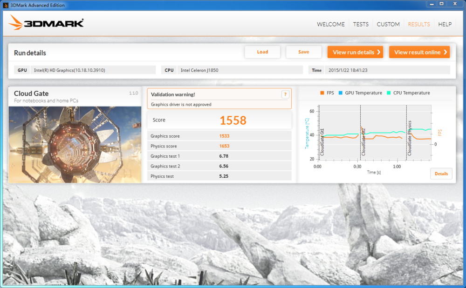This screenshot has width=466, height=288.
Task: Click the teal CPU Temperature legend swatch
Action: [x=389, y=93]
